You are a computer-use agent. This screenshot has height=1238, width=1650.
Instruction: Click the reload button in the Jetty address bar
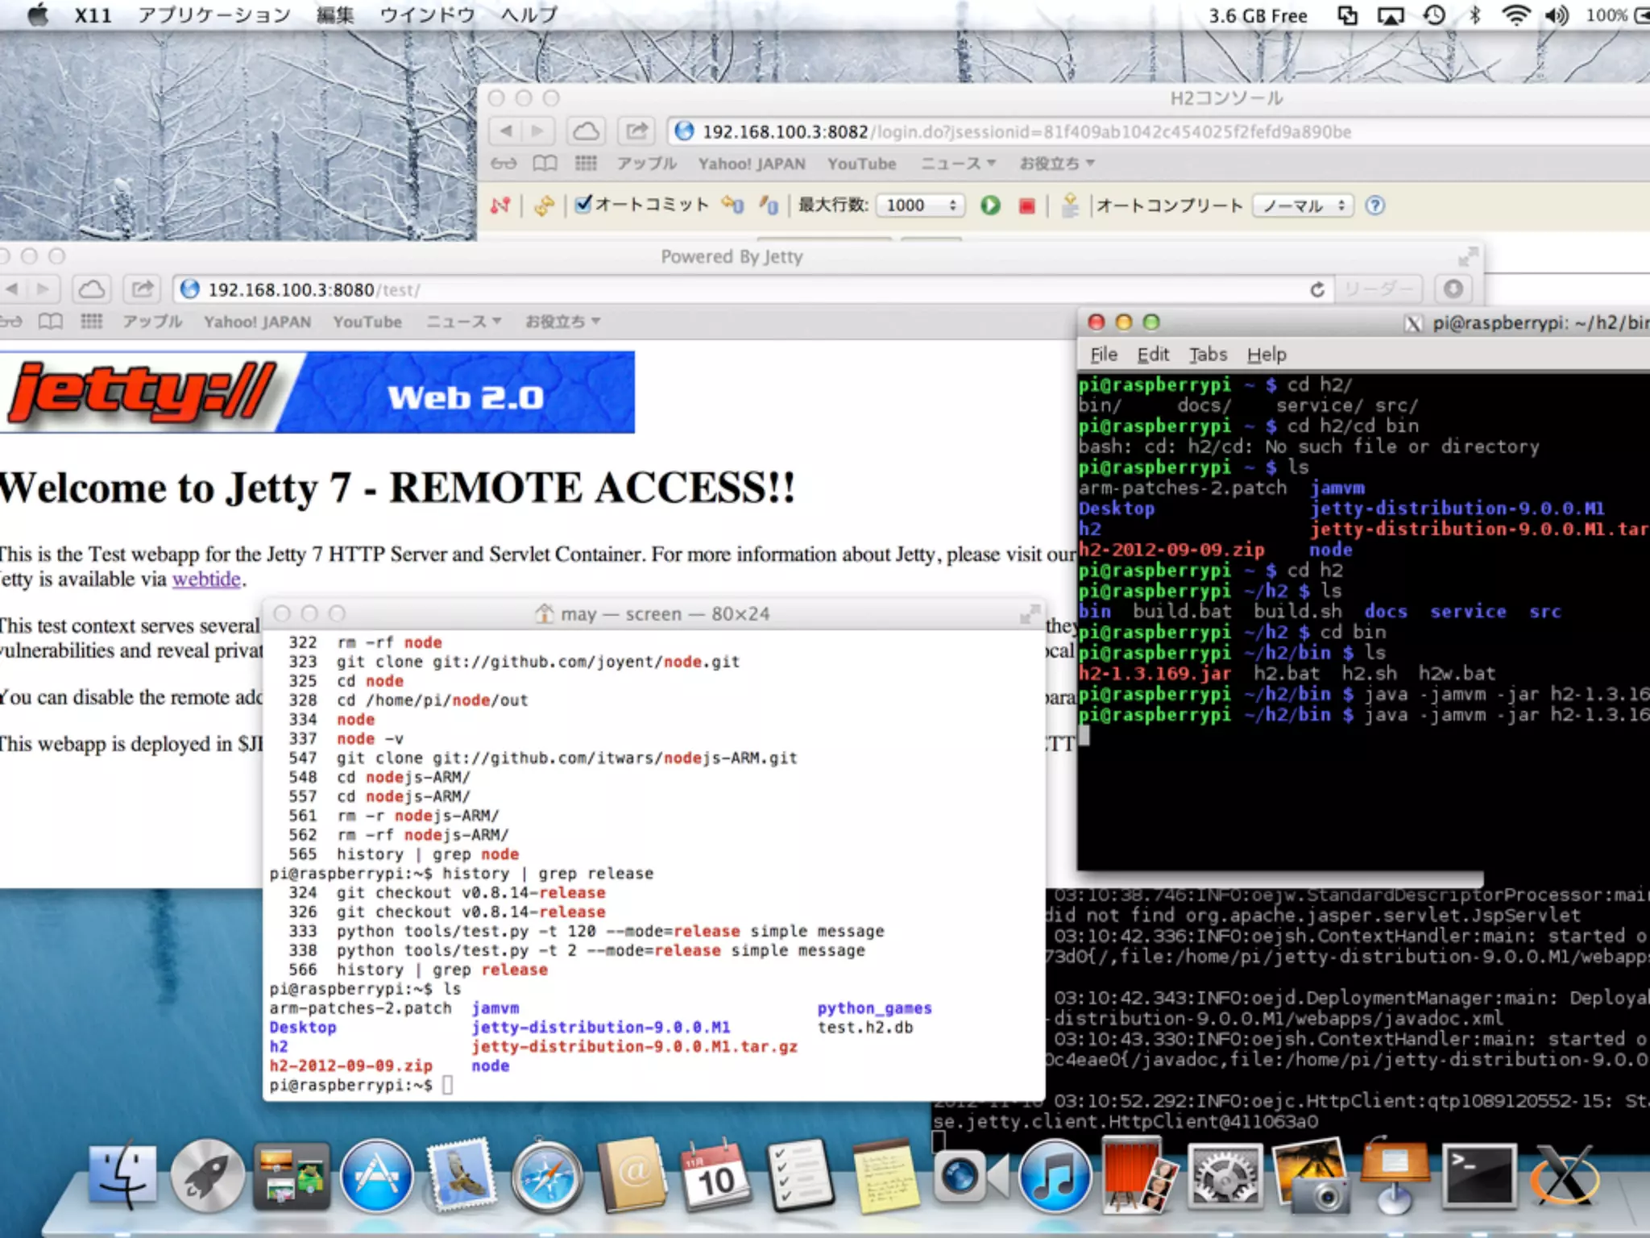click(1317, 289)
